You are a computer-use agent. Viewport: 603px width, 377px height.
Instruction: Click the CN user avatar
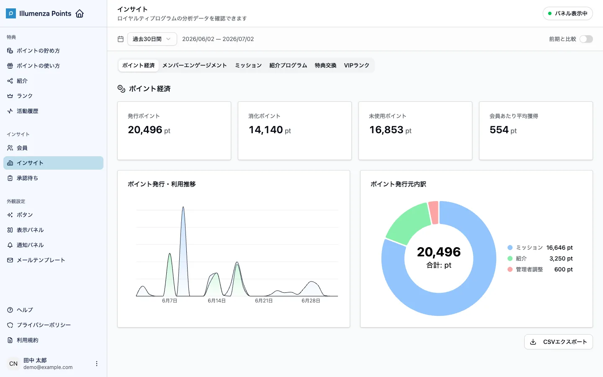[13, 364]
